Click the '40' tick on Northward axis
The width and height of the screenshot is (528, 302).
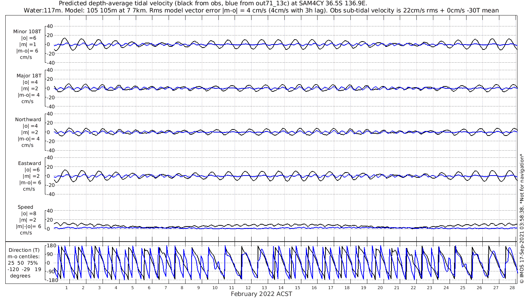tap(50, 114)
